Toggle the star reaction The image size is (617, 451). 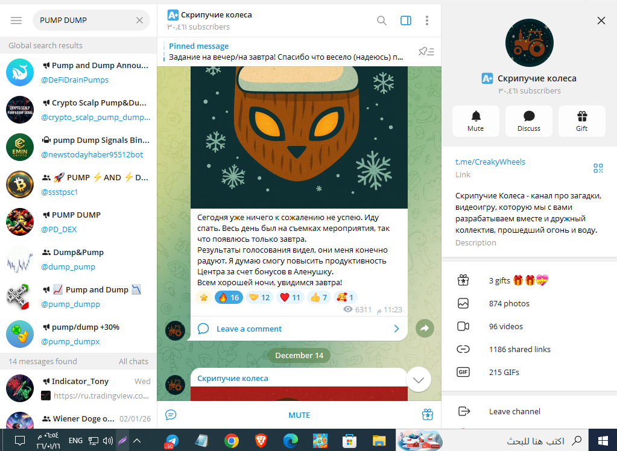(204, 297)
